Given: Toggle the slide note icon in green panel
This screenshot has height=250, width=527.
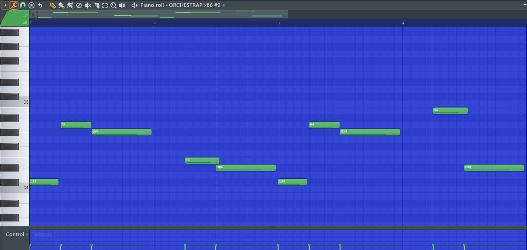Looking at the screenshot, I should click(x=26, y=15).
